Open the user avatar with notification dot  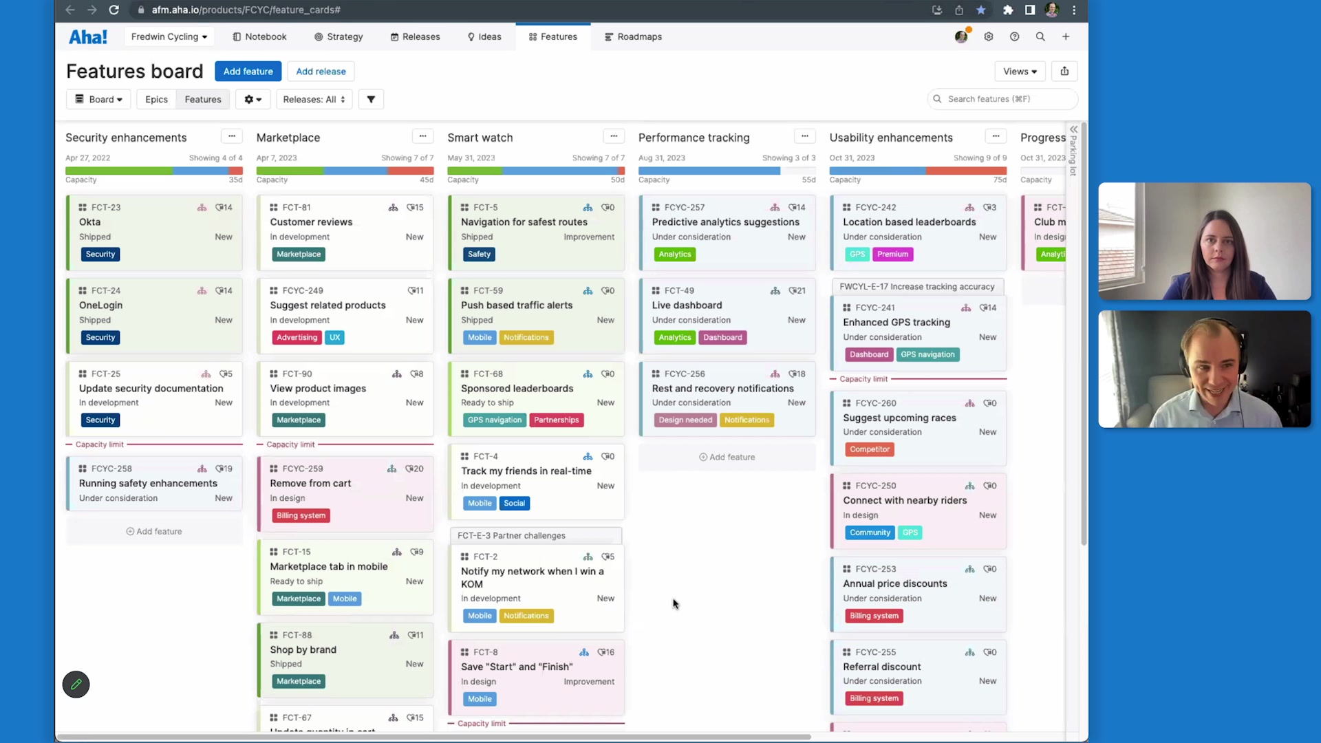pos(962,36)
